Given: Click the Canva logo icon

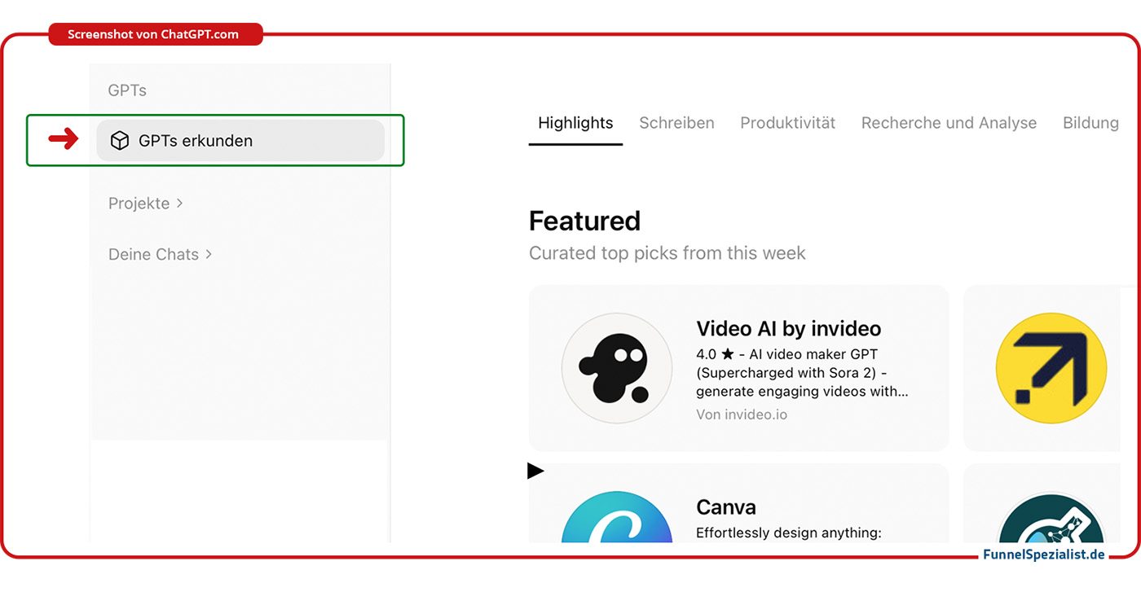Looking at the screenshot, I should pos(617,518).
